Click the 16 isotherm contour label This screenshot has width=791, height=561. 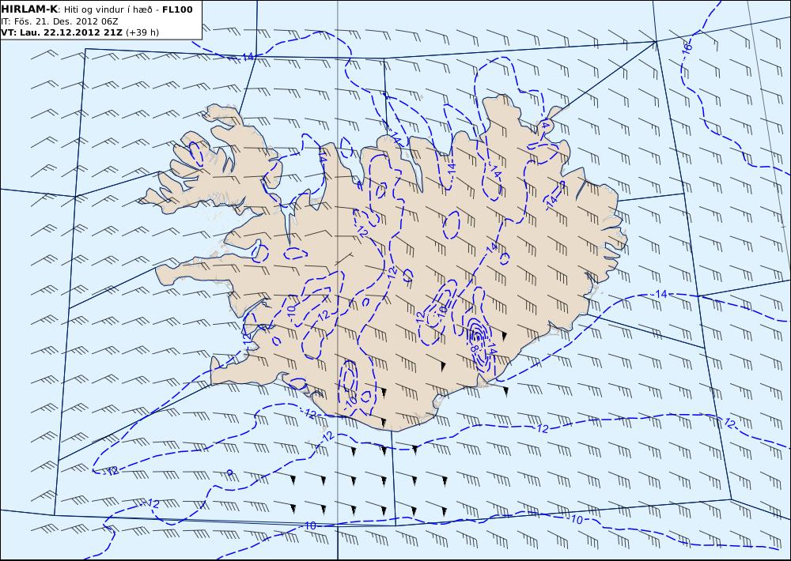687,48
